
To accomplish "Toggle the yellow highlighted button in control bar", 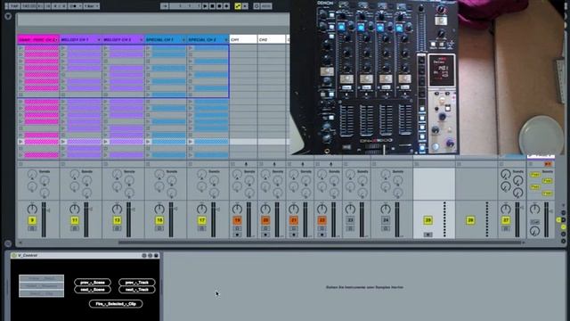I will [x=238, y=6].
